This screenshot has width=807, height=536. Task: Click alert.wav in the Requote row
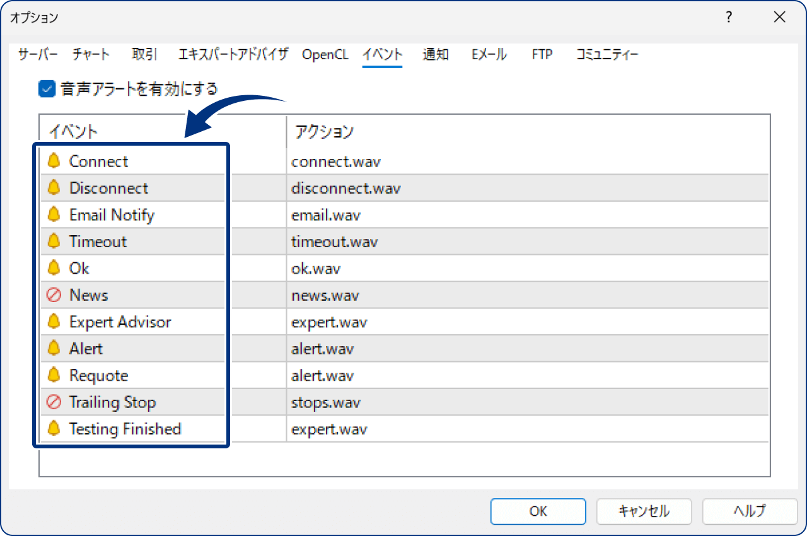click(528, 376)
